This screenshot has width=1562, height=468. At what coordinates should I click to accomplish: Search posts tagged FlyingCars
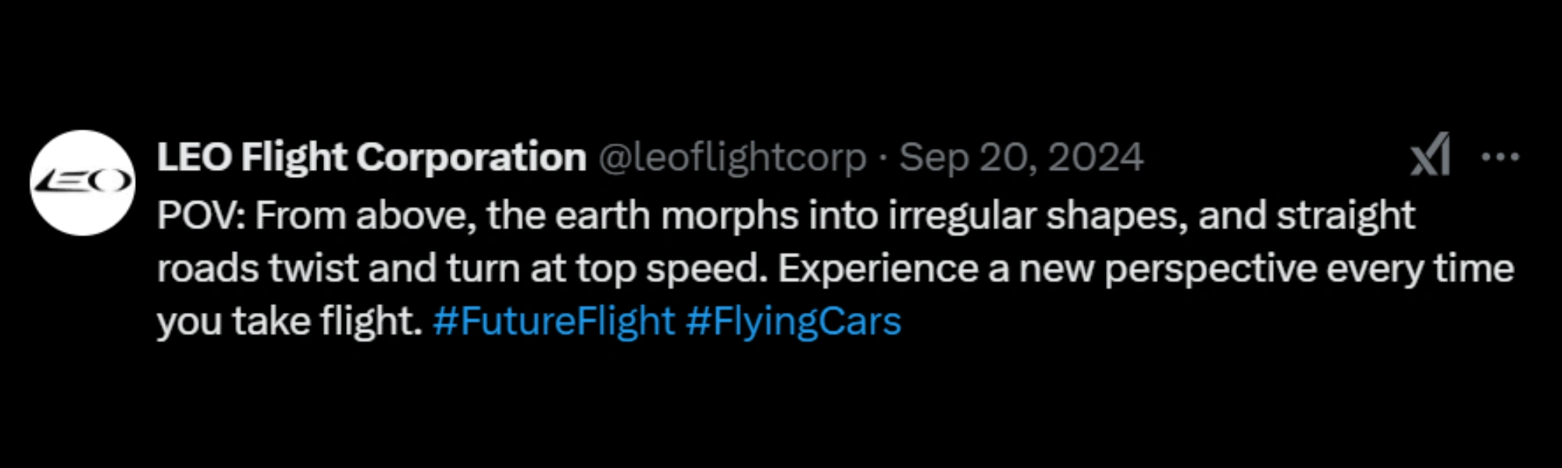[x=793, y=321]
